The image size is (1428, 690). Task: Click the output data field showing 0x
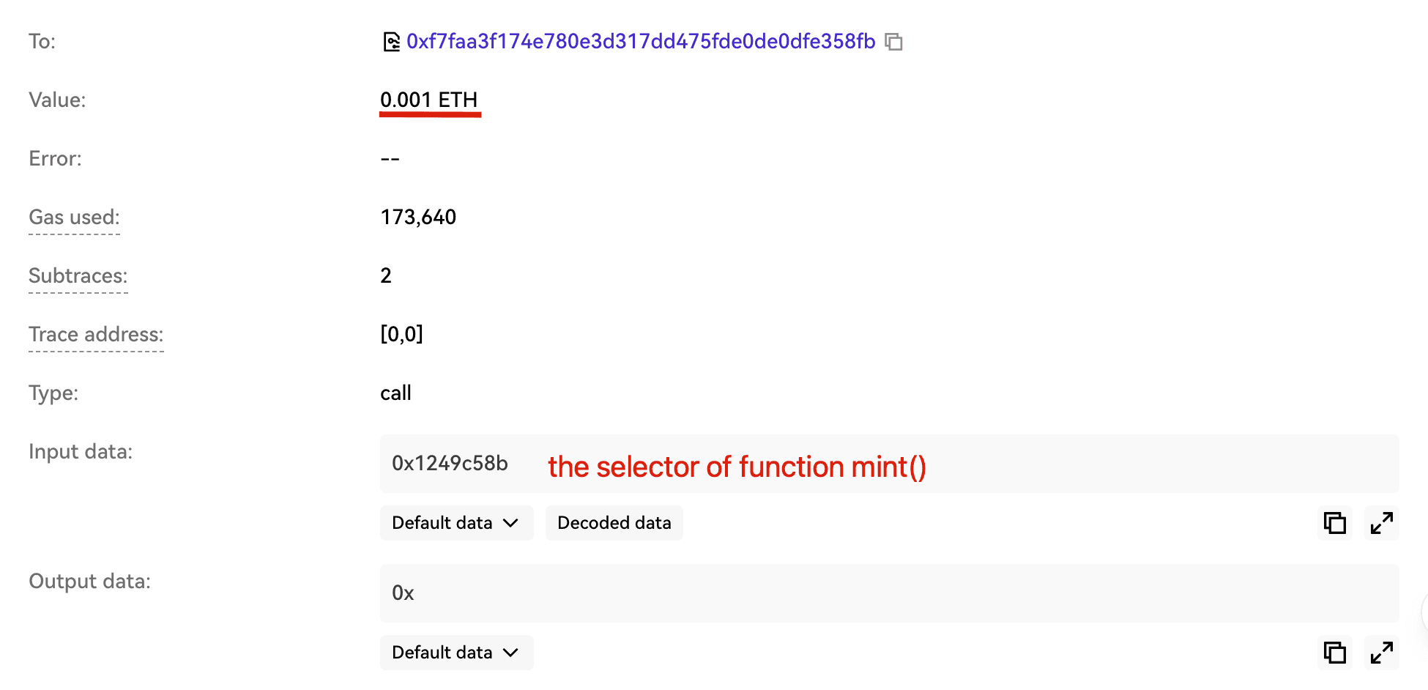click(404, 593)
